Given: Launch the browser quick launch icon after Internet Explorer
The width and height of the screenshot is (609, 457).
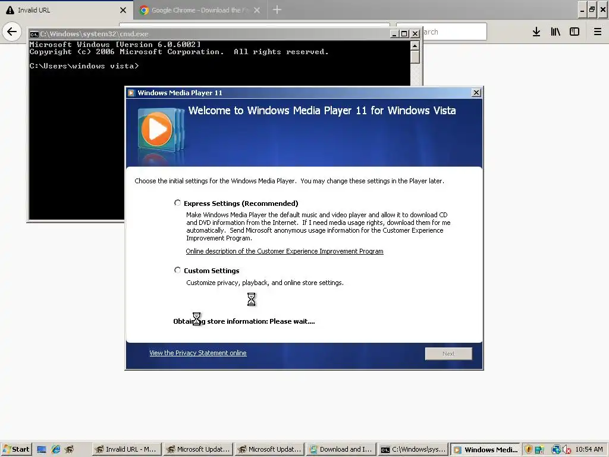Looking at the screenshot, I should (70, 450).
